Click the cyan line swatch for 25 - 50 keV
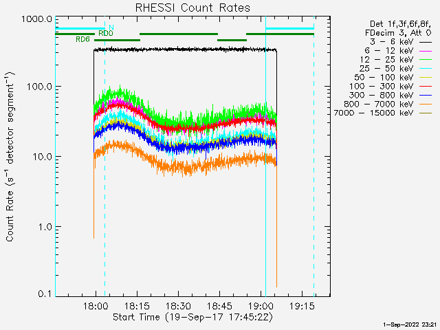The image size is (440, 330). click(x=426, y=69)
